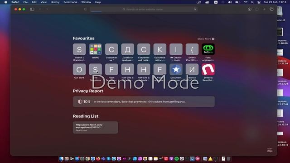Open Music app in the Dock
This screenshot has width=290, height=163.
click(166, 158)
